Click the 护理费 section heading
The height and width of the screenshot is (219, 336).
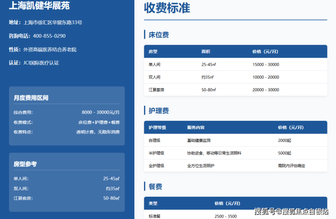159,111
